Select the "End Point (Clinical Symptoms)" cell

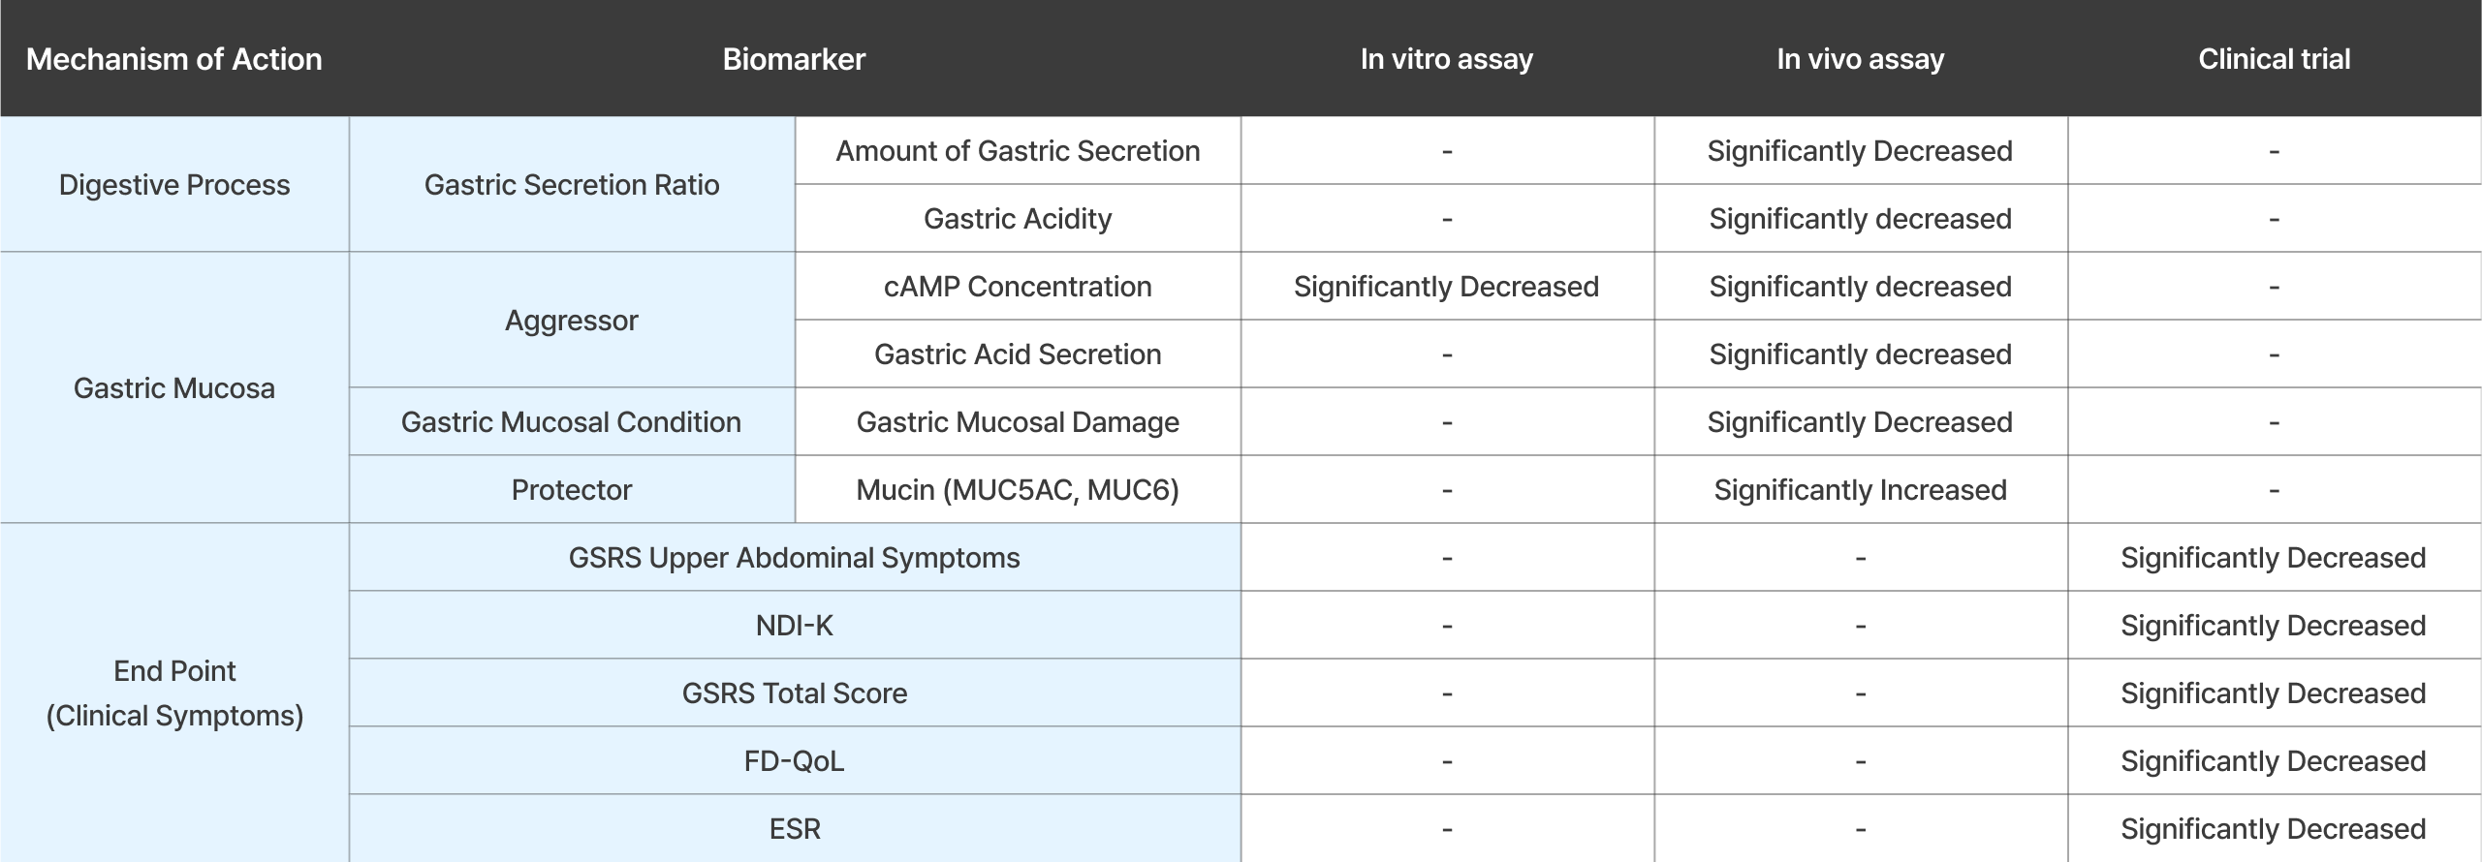[174, 693]
